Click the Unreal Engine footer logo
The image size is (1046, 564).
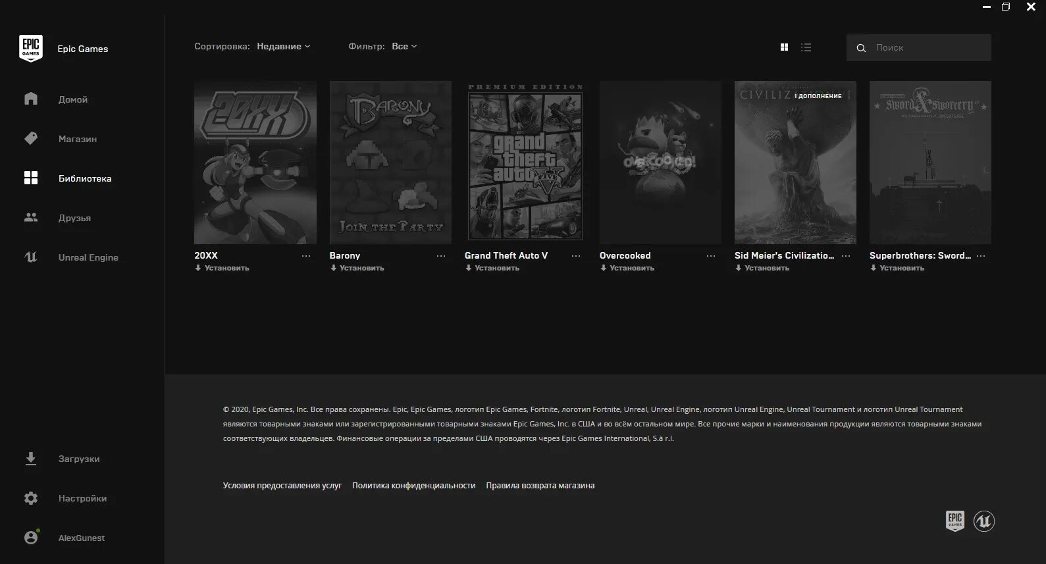click(x=984, y=521)
